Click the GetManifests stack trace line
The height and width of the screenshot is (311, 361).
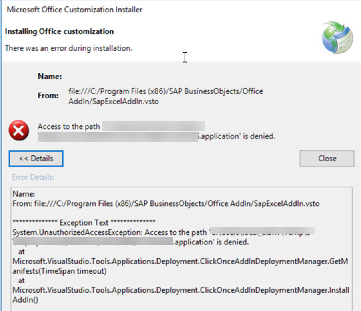click(x=180, y=266)
